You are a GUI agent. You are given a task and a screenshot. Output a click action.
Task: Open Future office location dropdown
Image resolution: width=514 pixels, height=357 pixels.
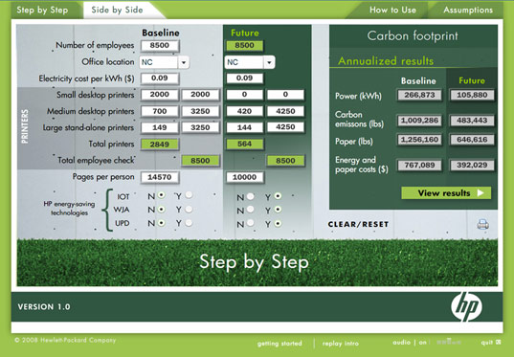[269, 62]
